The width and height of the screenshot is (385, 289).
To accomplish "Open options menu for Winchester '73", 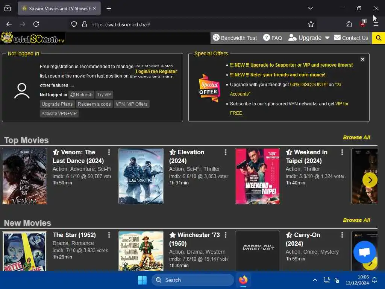I will [226, 235].
